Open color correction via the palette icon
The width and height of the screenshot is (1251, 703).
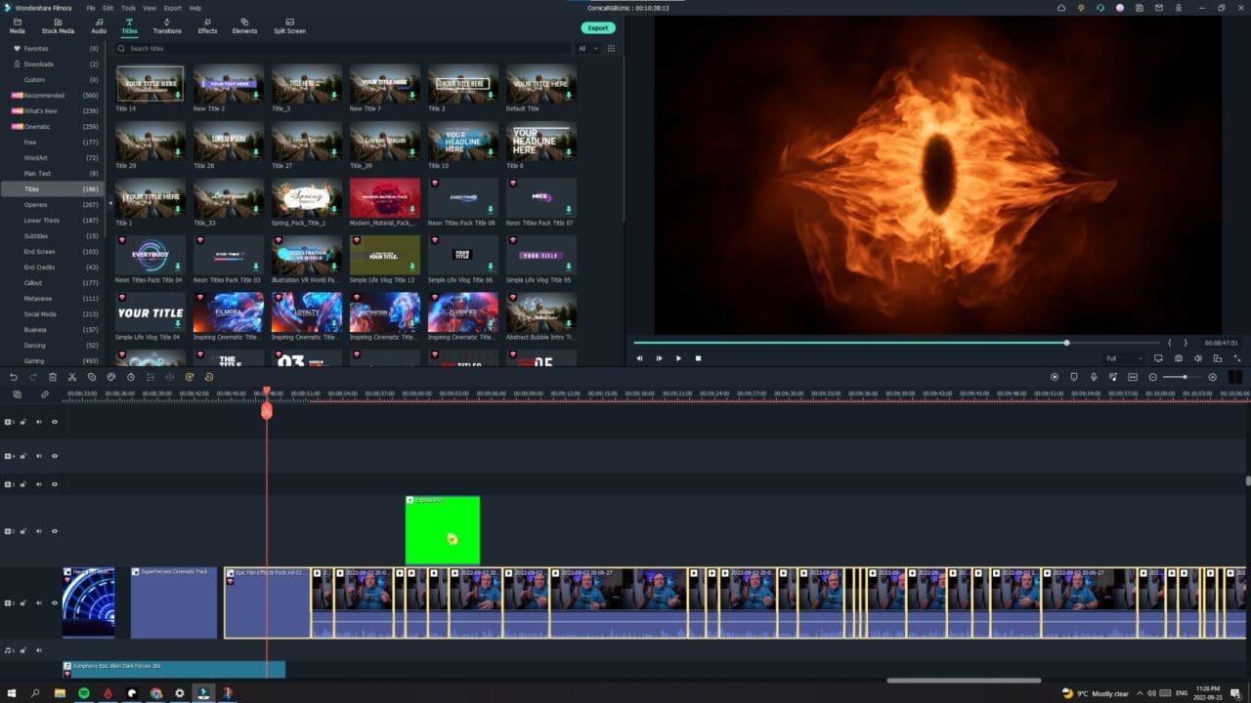(x=109, y=377)
